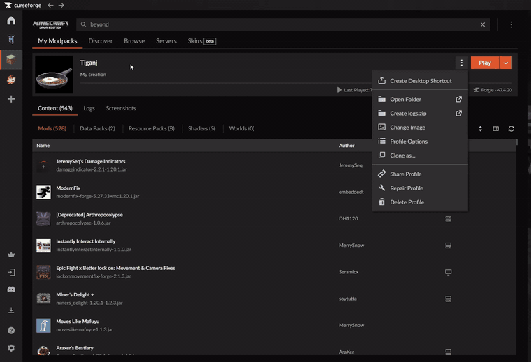Open the downloads icon in sidebar
This screenshot has width=531, height=362.
click(11, 310)
